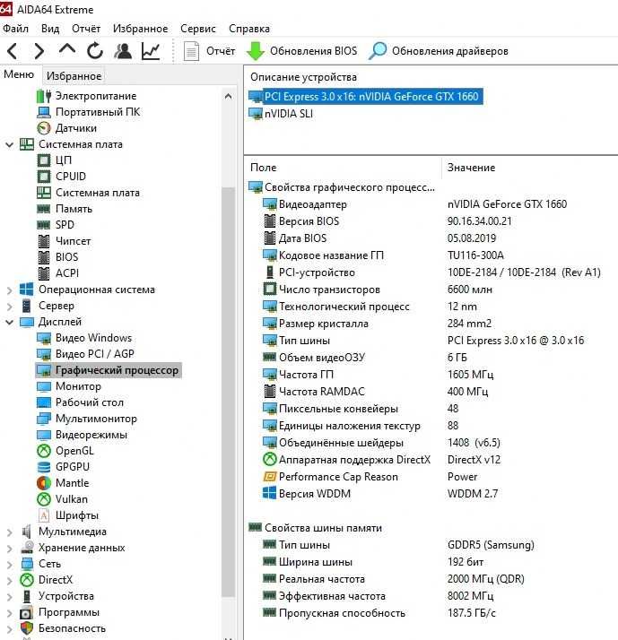Collapse the Дисплей tree node
Image resolution: width=618 pixels, height=640 pixels.
(x=9, y=322)
